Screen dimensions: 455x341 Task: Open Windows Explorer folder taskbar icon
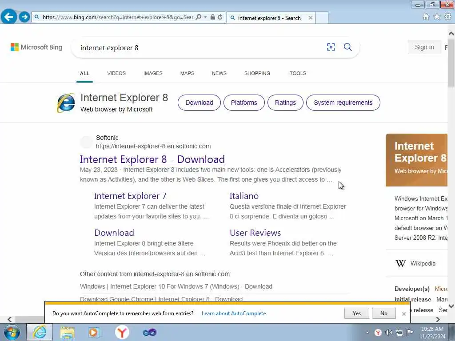[x=68, y=332]
